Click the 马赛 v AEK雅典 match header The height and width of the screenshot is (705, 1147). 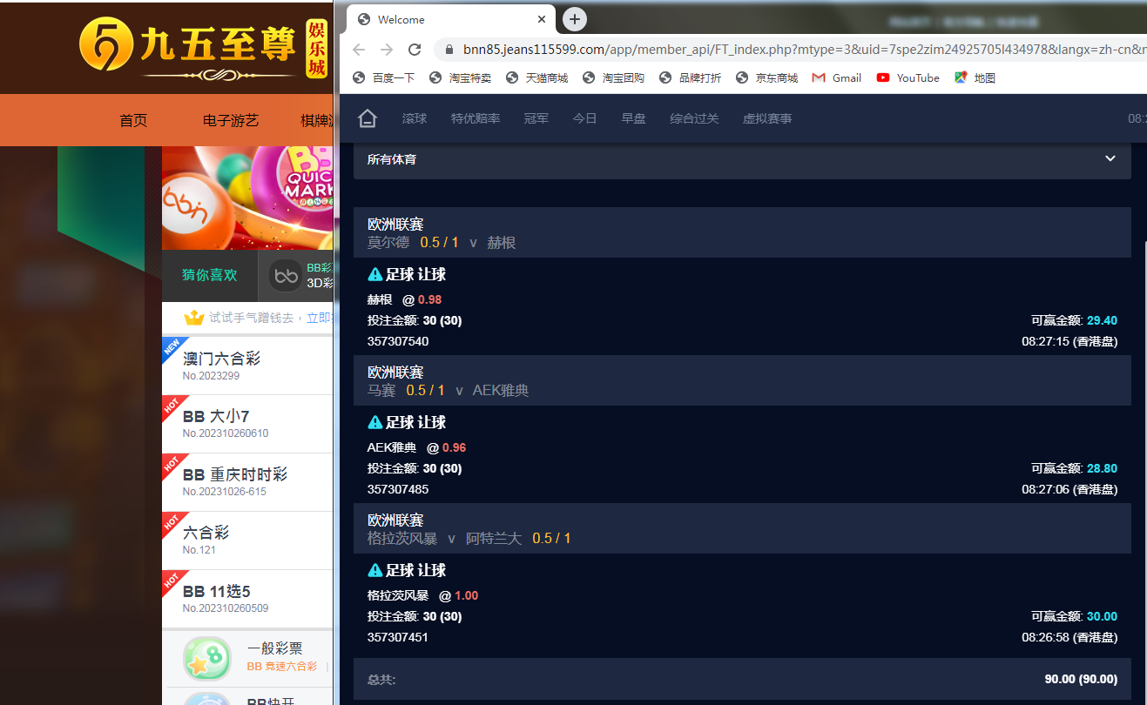click(742, 380)
